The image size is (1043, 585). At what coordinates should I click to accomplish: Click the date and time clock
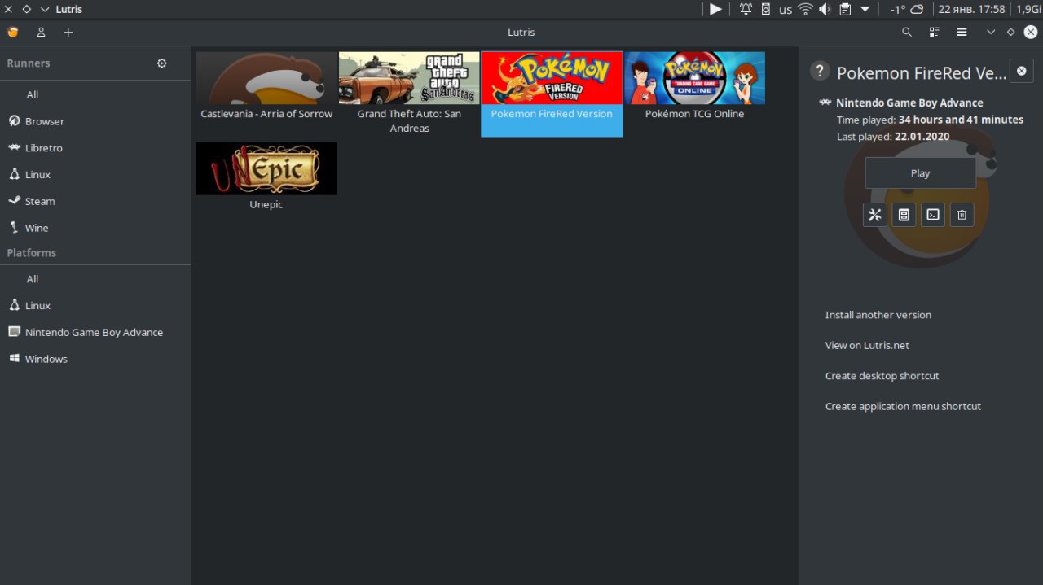tap(971, 9)
